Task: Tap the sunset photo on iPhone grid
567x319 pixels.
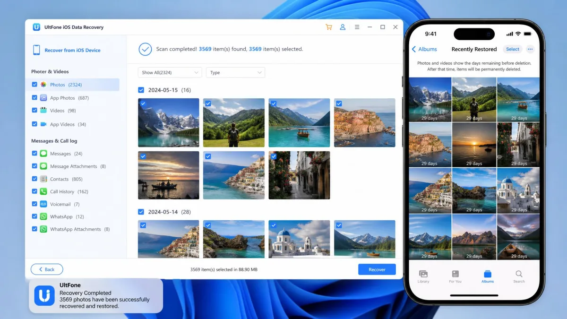Action: (x=474, y=144)
